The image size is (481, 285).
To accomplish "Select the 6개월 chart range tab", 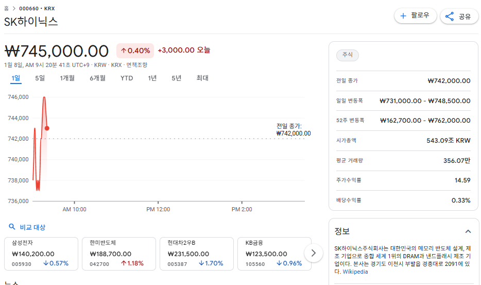I will point(97,78).
